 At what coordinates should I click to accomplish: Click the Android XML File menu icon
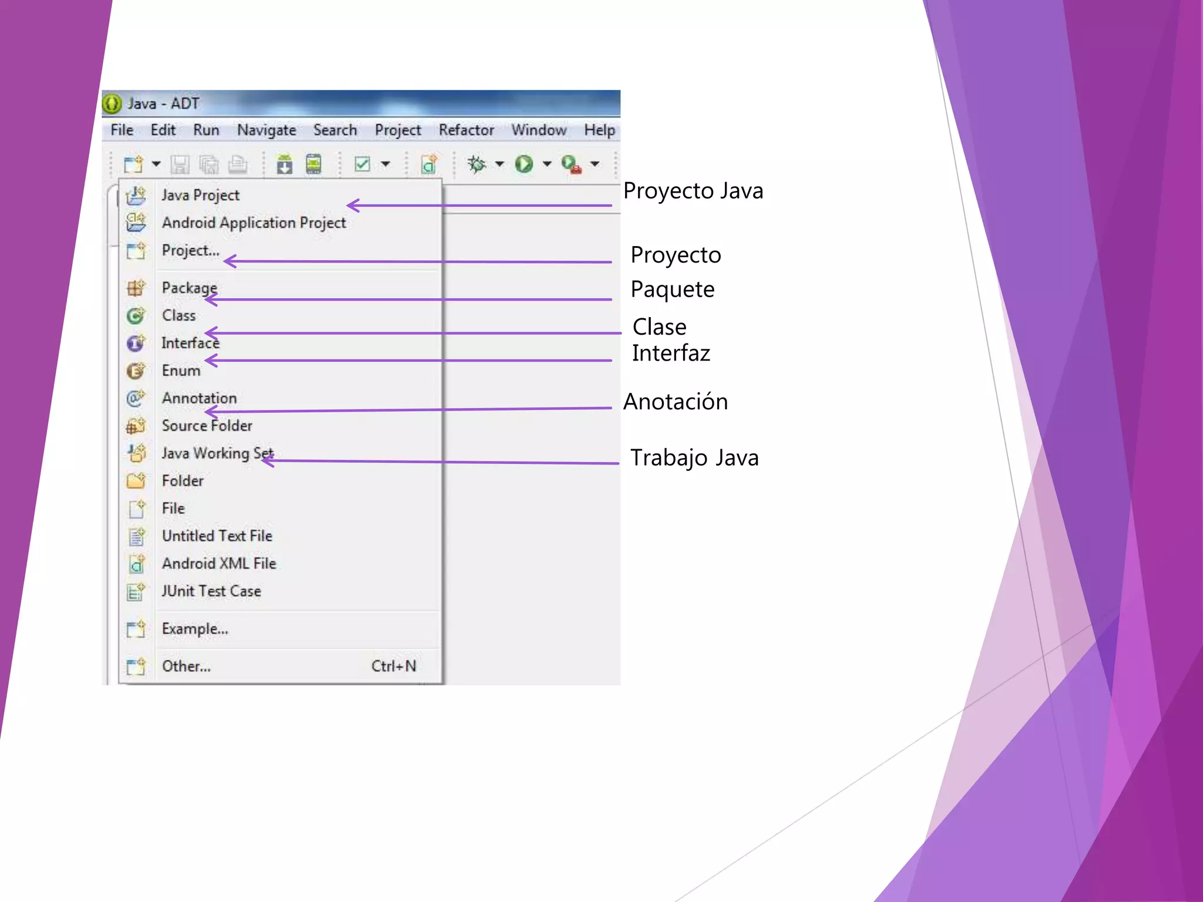coord(136,564)
